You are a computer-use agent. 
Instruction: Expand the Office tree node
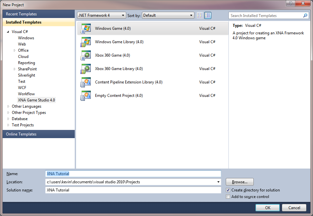(14, 50)
